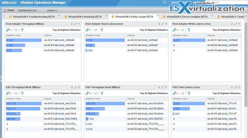Select the 1.561 row in SSD Total Latency
The image size is (248, 138).
[x=206, y=109]
